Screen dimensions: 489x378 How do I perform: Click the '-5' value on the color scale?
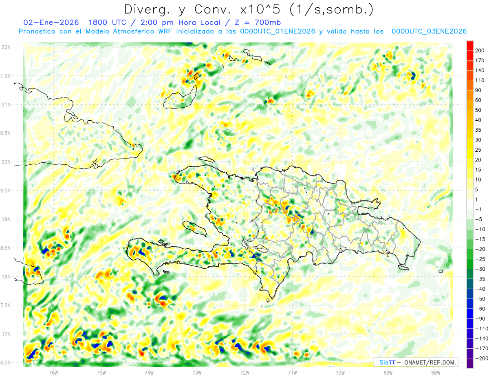click(x=479, y=219)
